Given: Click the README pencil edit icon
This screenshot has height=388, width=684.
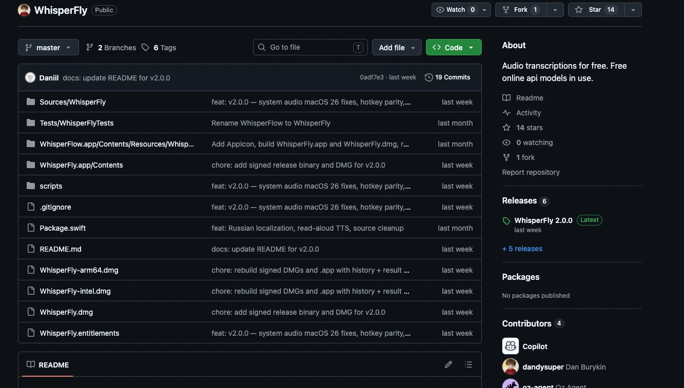Looking at the screenshot, I should pyautogui.click(x=448, y=364).
